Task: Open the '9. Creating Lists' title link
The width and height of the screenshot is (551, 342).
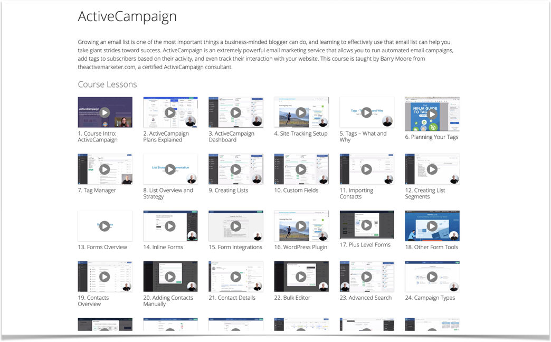Action: coord(229,191)
